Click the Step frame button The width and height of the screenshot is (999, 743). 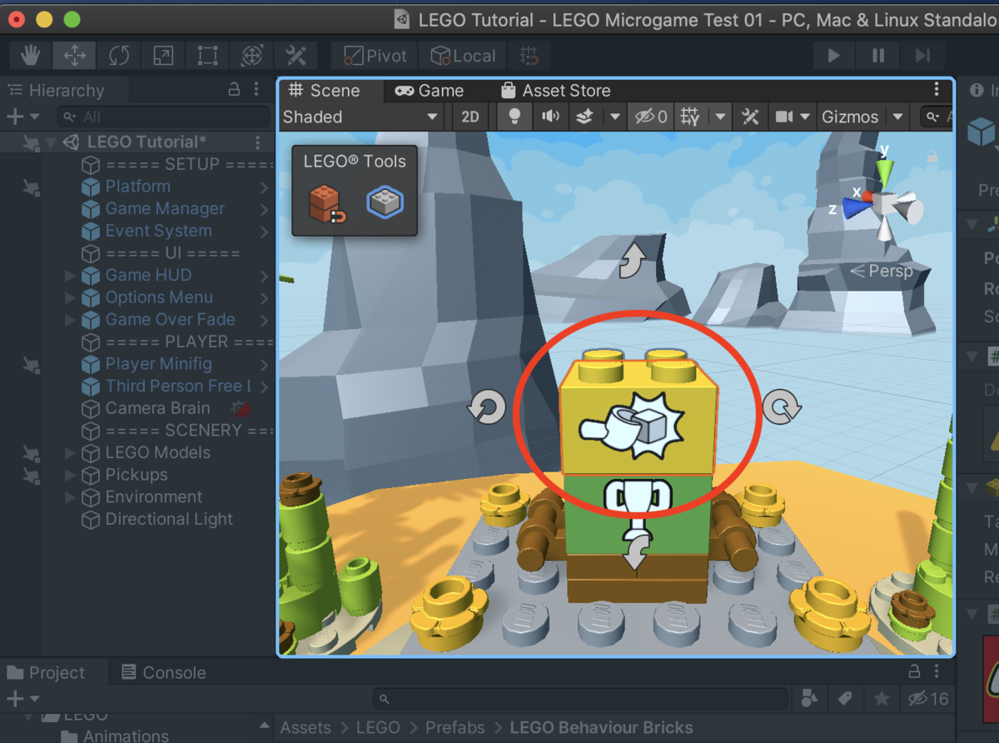click(922, 56)
